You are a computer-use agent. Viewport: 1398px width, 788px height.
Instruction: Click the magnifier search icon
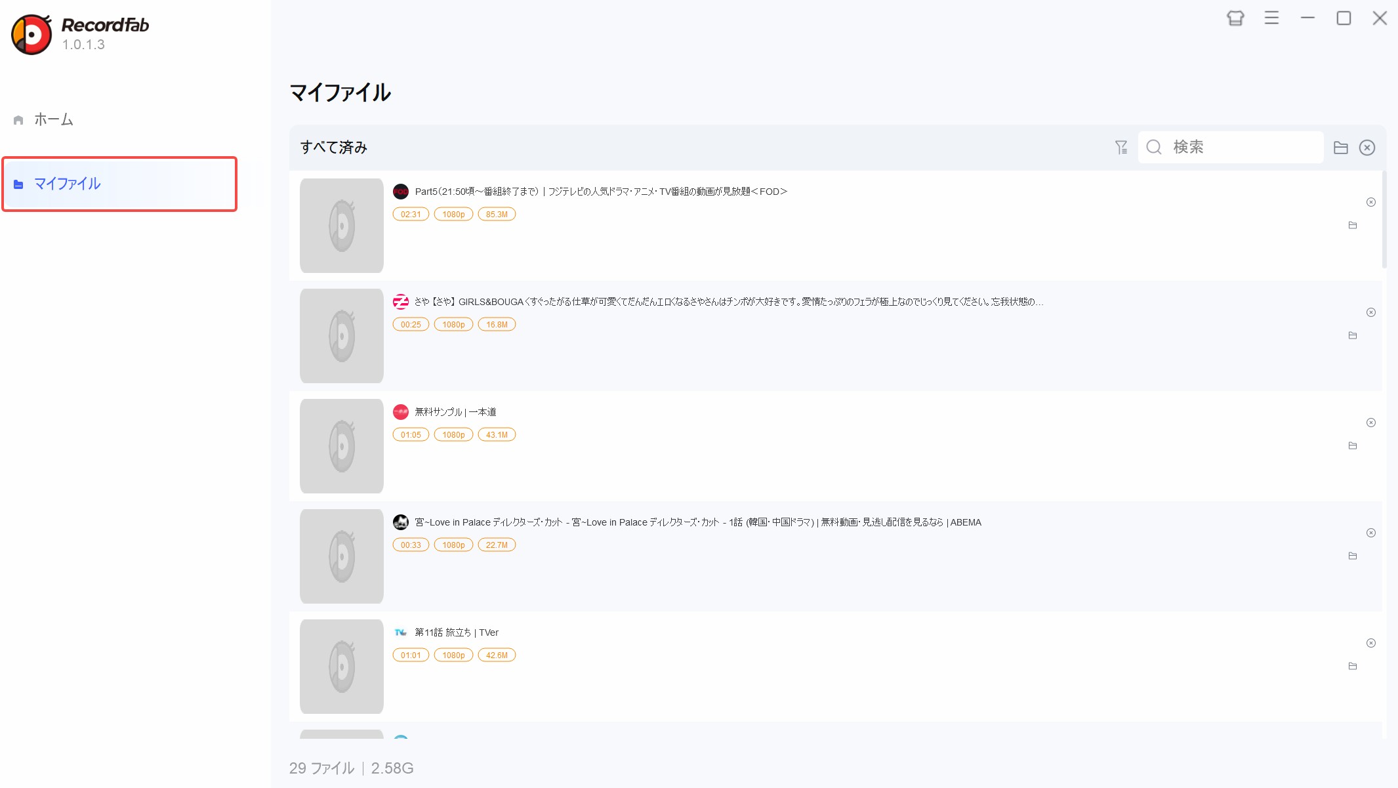pyautogui.click(x=1154, y=147)
